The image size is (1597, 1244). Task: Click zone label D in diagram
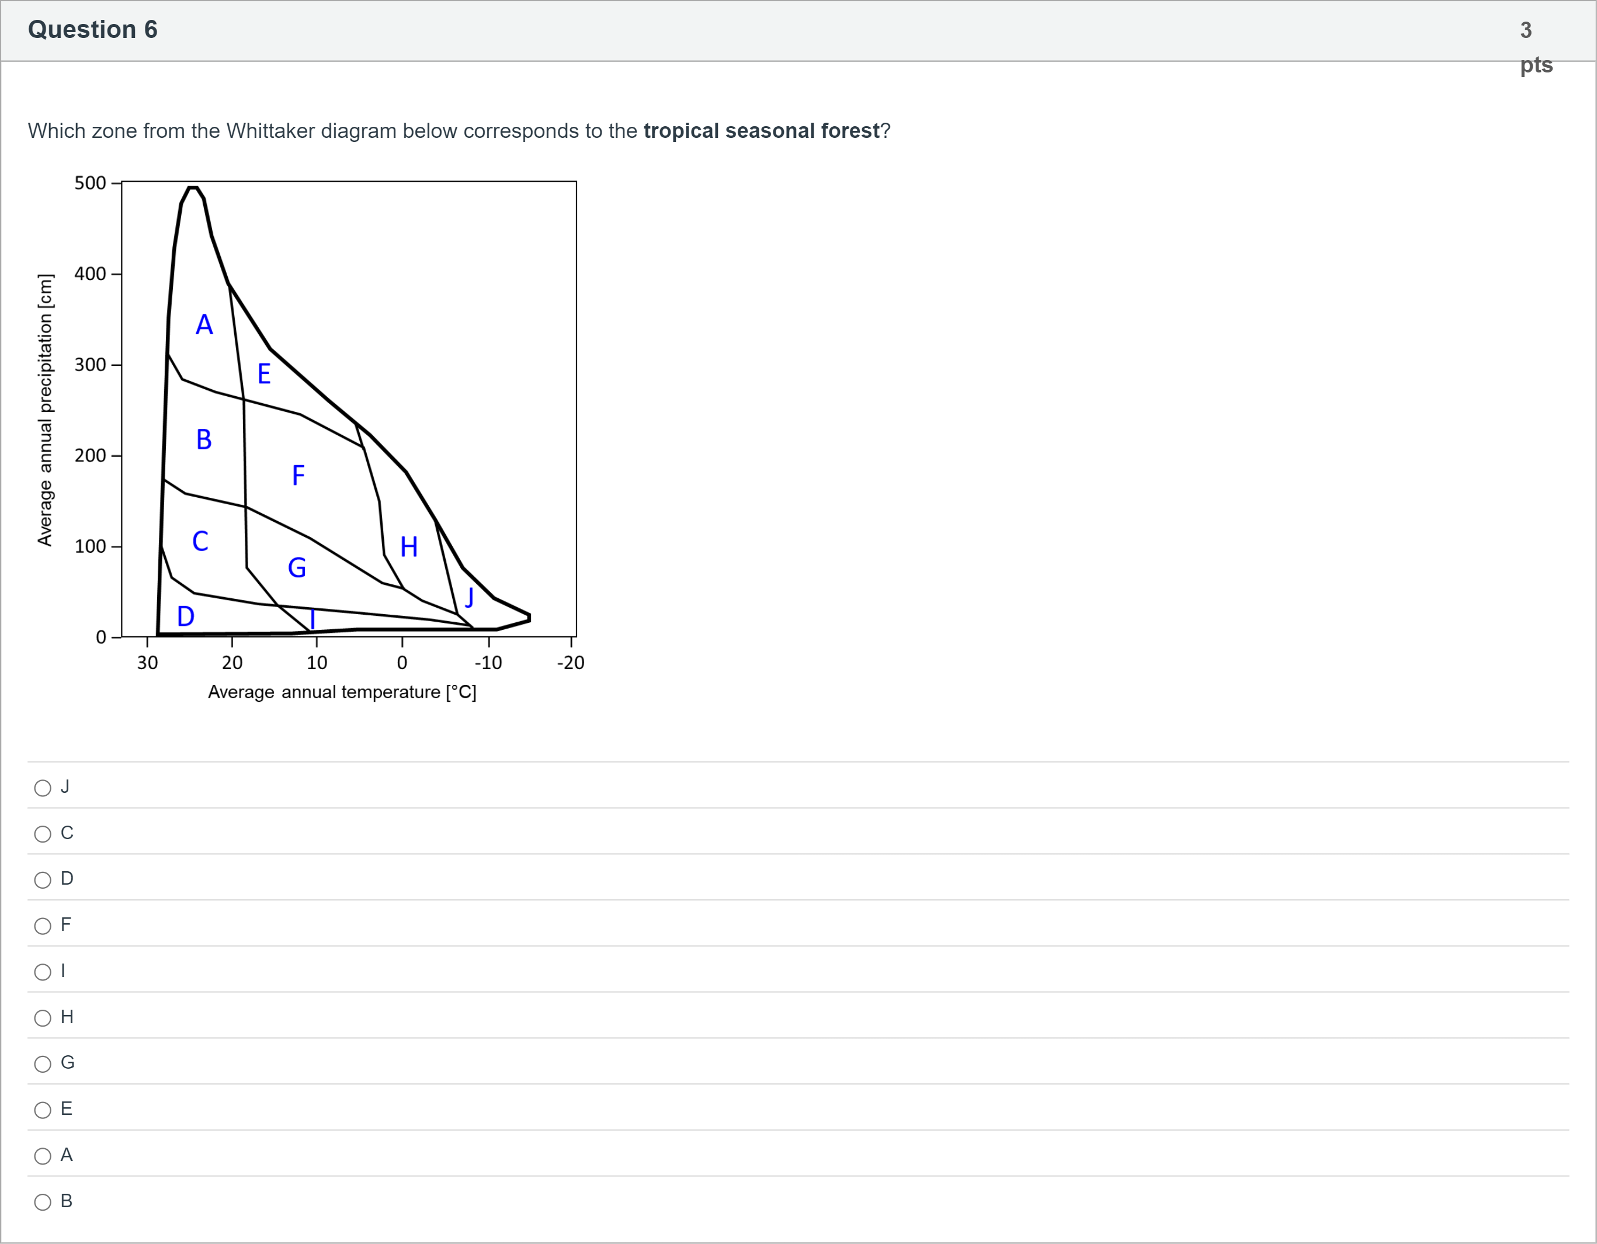tap(186, 616)
